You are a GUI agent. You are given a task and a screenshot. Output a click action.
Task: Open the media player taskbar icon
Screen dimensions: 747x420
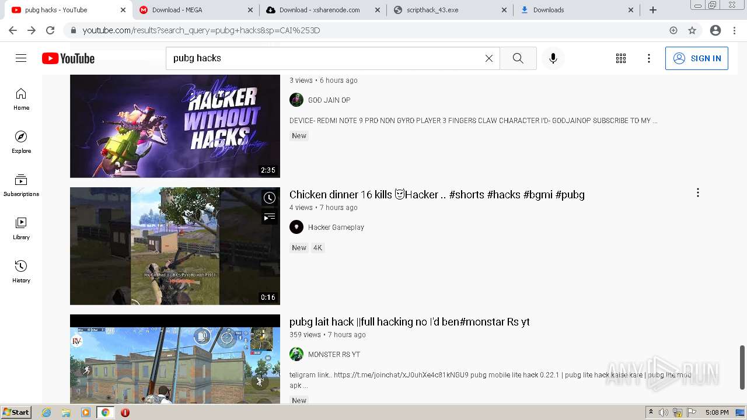tap(86, 412)
